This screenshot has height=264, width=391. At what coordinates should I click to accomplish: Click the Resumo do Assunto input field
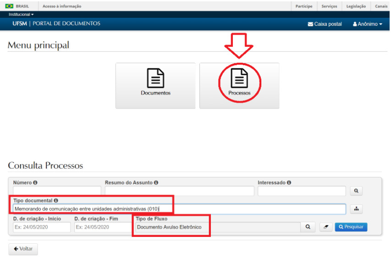coord(179,191)
